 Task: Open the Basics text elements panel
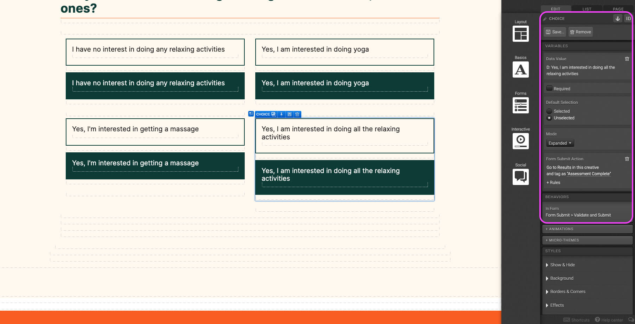[x=520, y=70]
